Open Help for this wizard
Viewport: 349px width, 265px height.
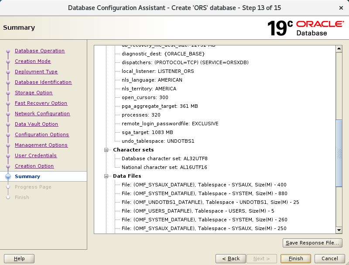click(19, 258)
